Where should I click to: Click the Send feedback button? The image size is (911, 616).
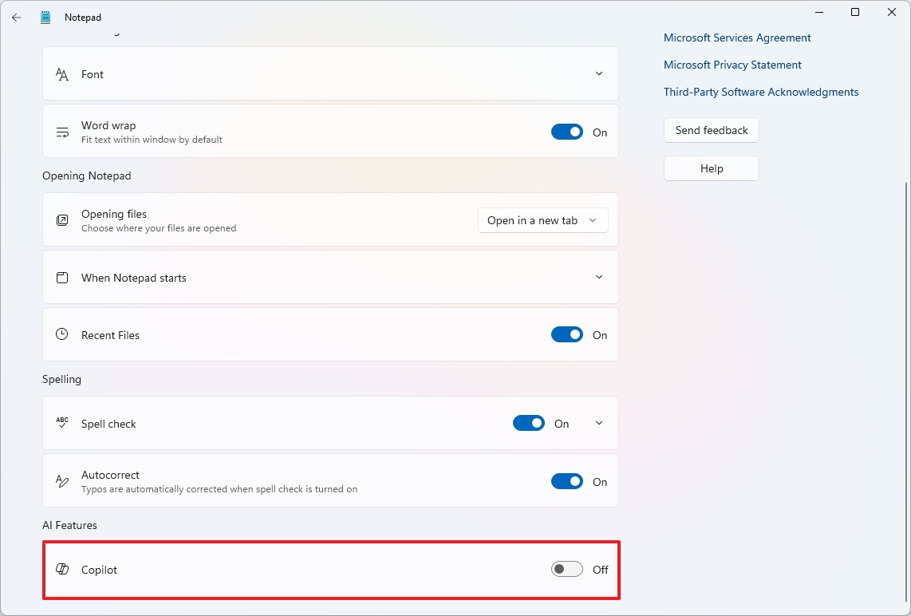[x=711, y=130]
